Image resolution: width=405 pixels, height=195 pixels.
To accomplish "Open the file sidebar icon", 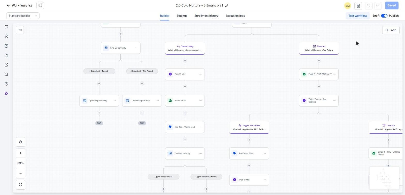I will 6,55.
